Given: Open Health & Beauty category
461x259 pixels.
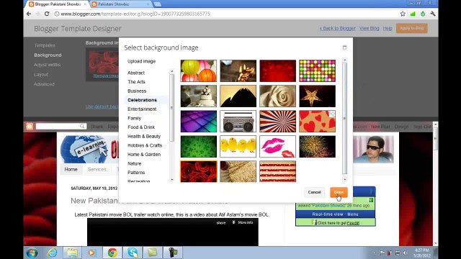Looking at the screenshot, I should point(144,136).
